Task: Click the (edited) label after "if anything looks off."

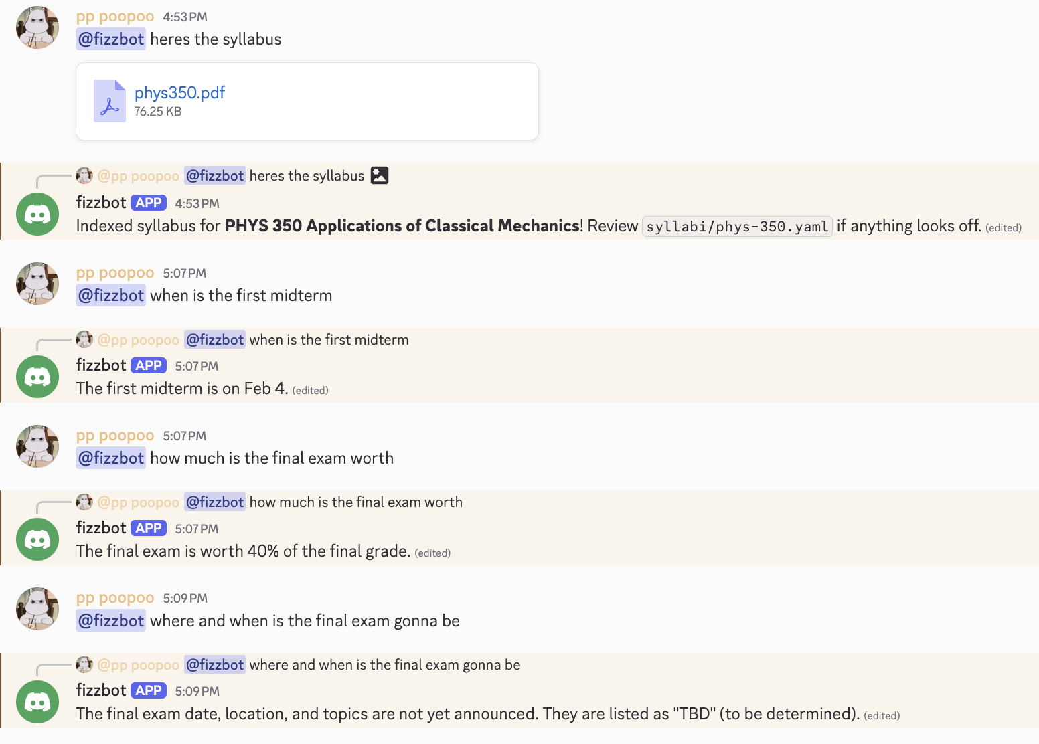Action: click(x=1004, y=228)
